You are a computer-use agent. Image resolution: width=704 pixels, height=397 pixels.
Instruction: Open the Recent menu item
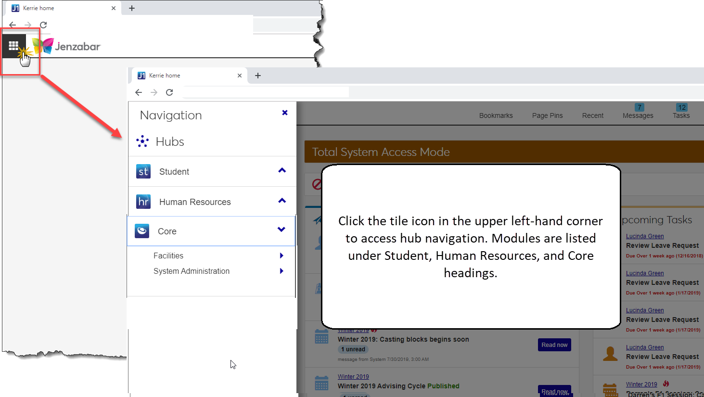pos(592,115)
